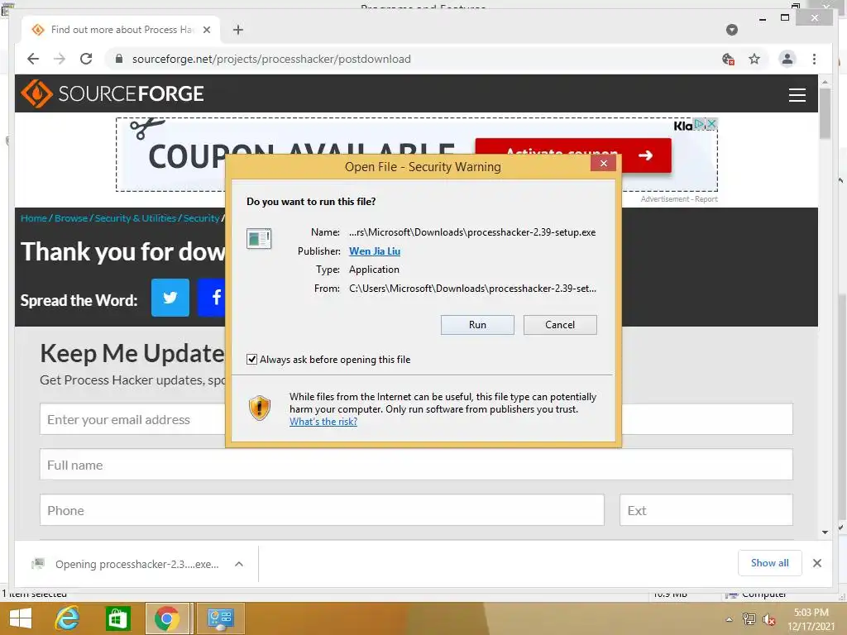
Task: Click the scrollbar down arrow
Action: click(825, 532)
